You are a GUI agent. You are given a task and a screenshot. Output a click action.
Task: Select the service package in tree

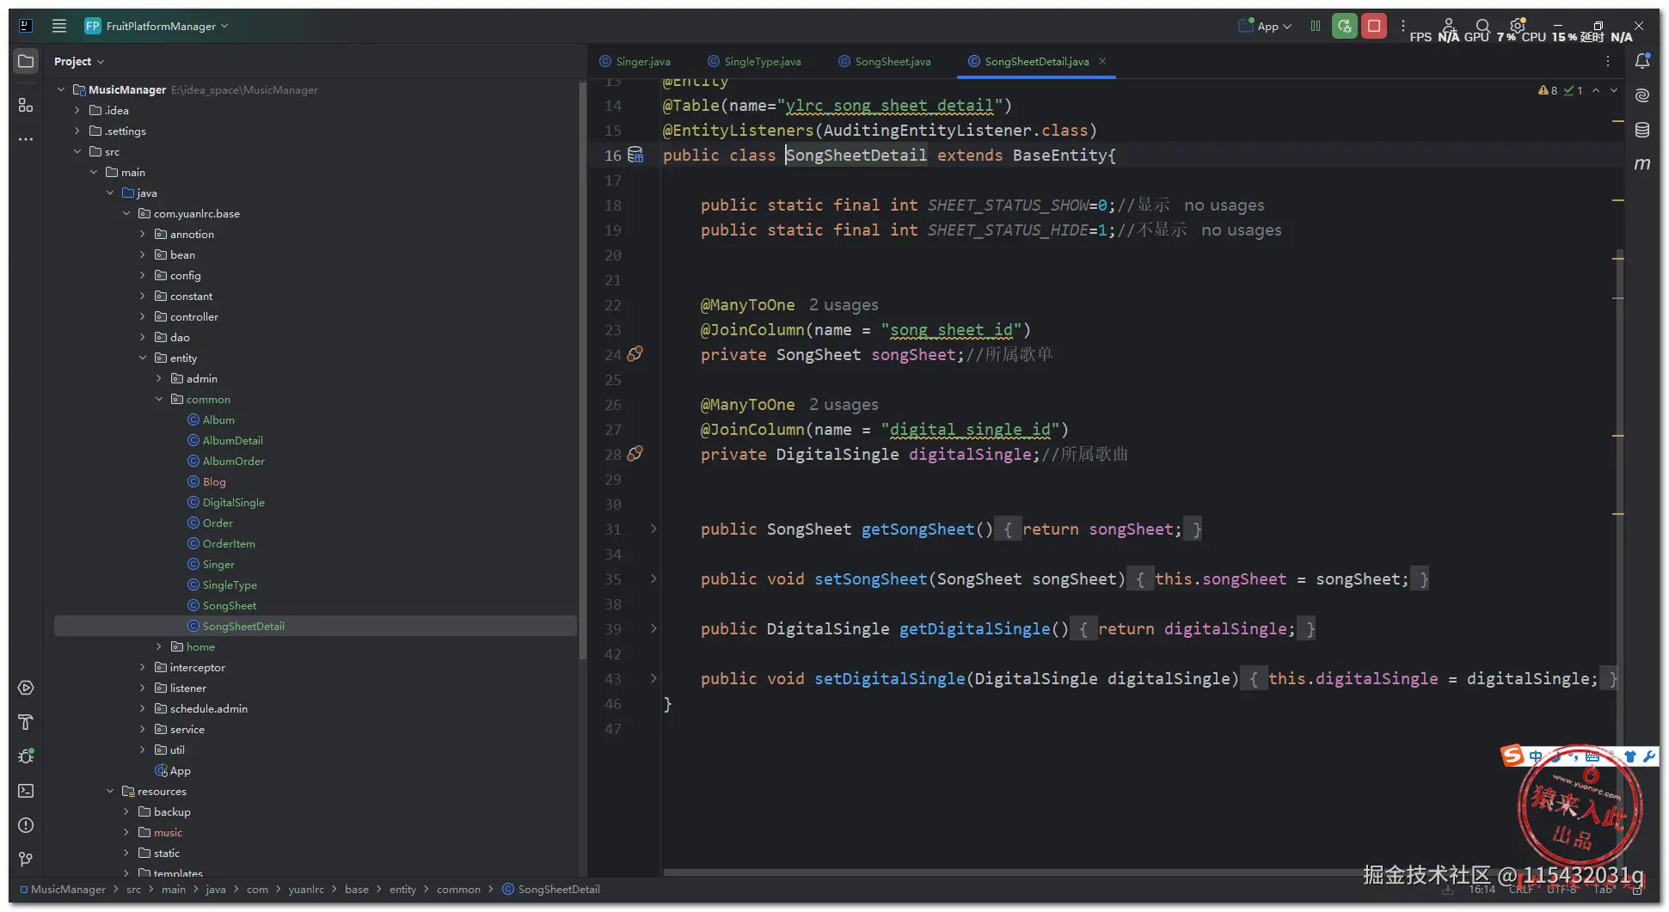pos(187,729)
